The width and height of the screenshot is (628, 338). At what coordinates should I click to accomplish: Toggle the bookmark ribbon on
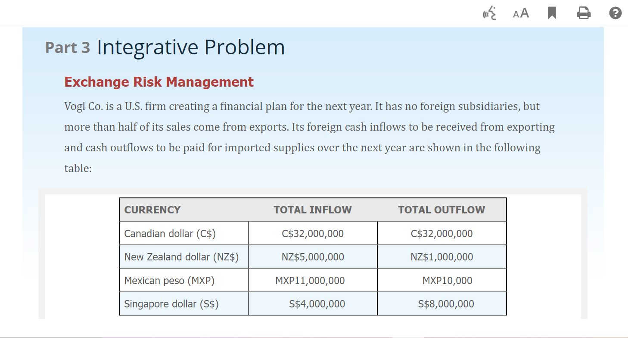click(551, 13)
